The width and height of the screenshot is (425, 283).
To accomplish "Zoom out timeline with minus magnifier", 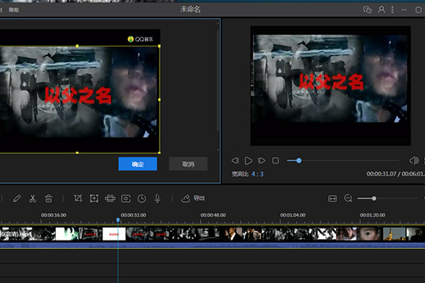I will [x=348, y=199].
